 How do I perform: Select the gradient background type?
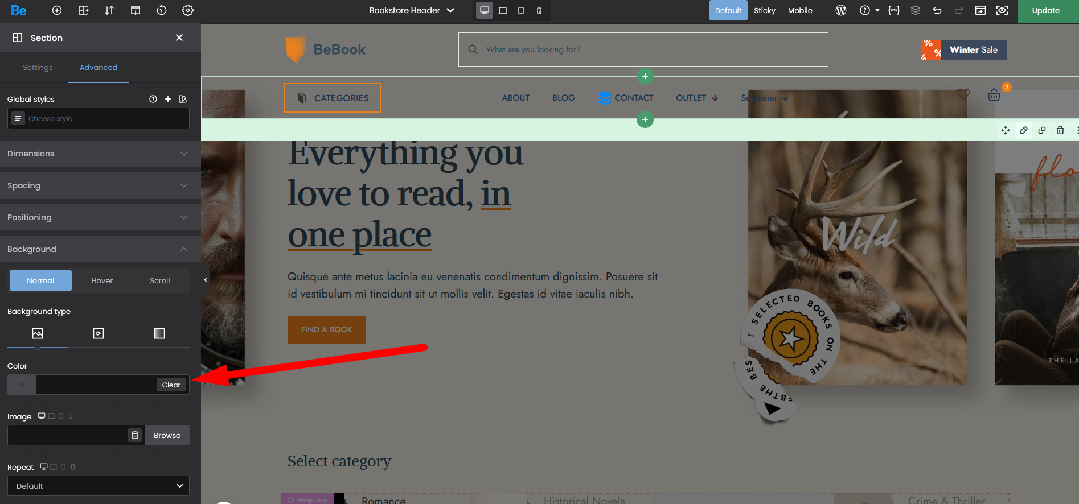click(x=159, y=333)
